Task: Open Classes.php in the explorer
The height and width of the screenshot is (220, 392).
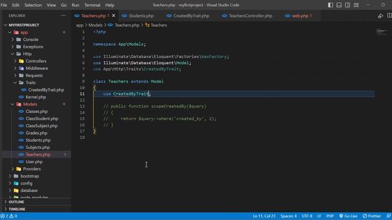Action: [x=36, y=111]
